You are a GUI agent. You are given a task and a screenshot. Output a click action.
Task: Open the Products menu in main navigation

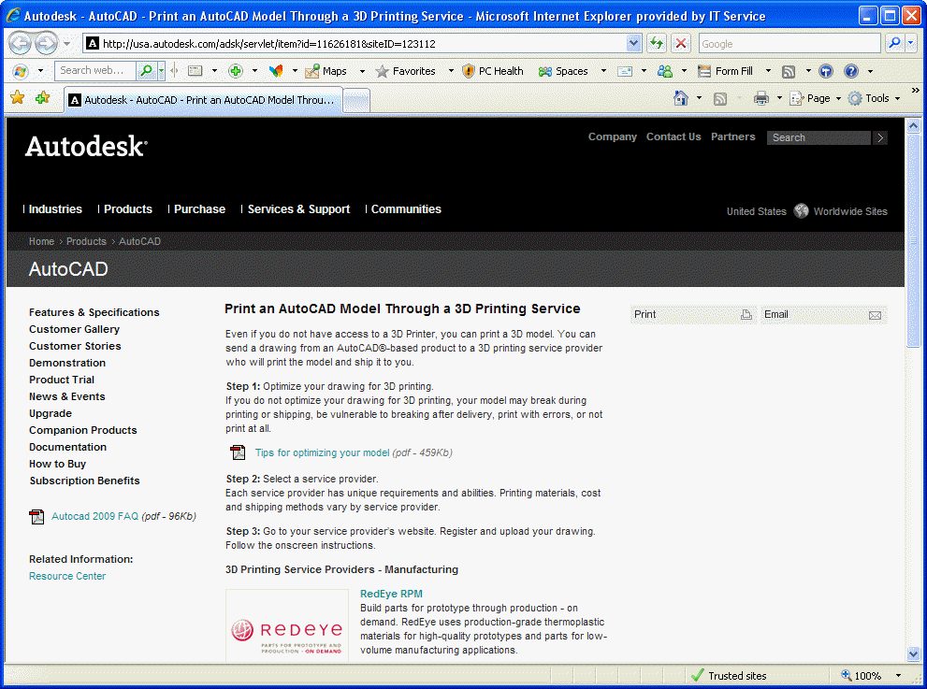[128, 209]
